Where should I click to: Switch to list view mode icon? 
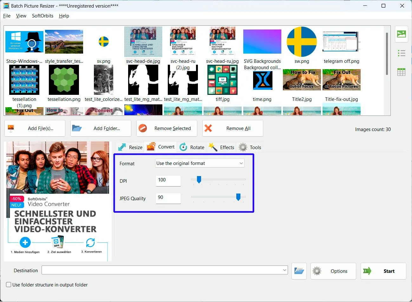point(401,53)
